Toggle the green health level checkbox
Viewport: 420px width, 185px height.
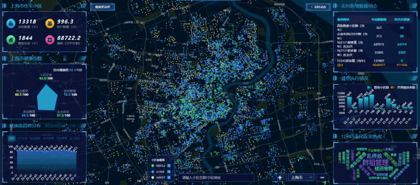point(169,166)
